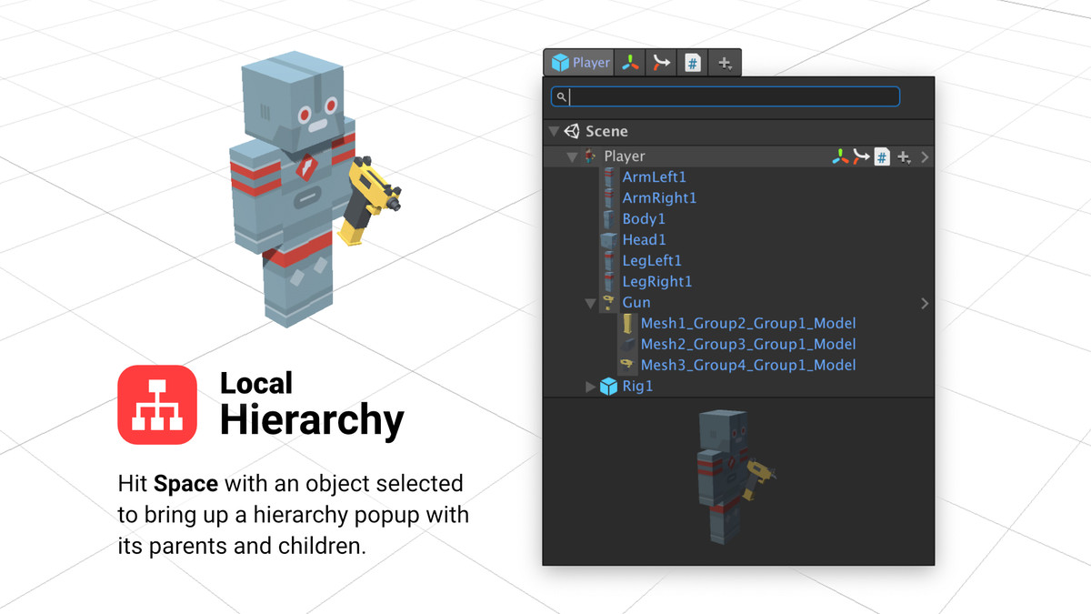Click the ArmRight1 mesh preview icon
The width and height of the screenshot is (1091, 614).
point(609,198)
